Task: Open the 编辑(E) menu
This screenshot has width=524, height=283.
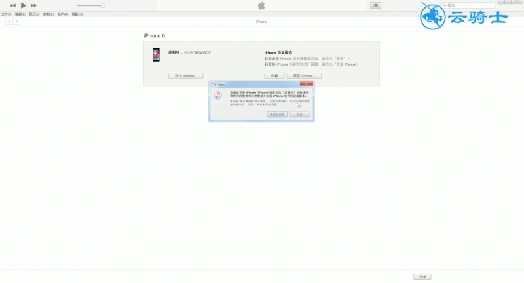Action: tap(20, 14)
